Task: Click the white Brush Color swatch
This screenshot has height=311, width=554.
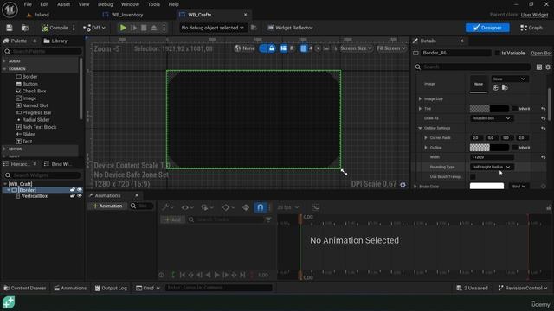Action: pos(486,186)
